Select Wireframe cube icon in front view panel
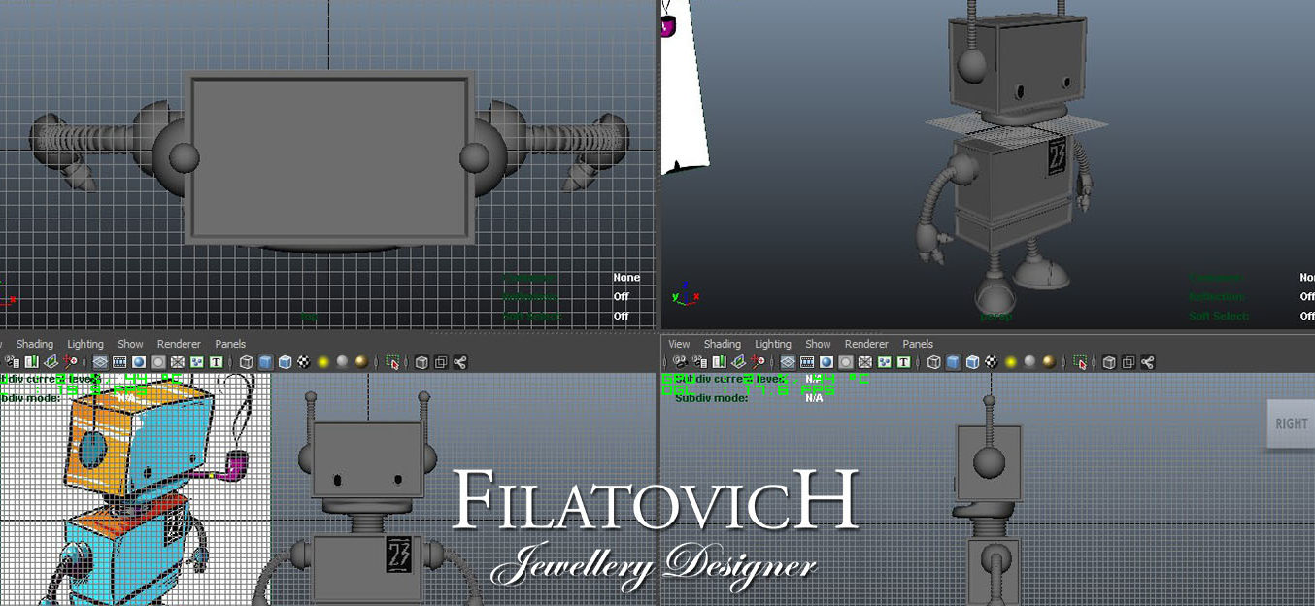This screenshot has width=1315, height=606. click(246, 362)
